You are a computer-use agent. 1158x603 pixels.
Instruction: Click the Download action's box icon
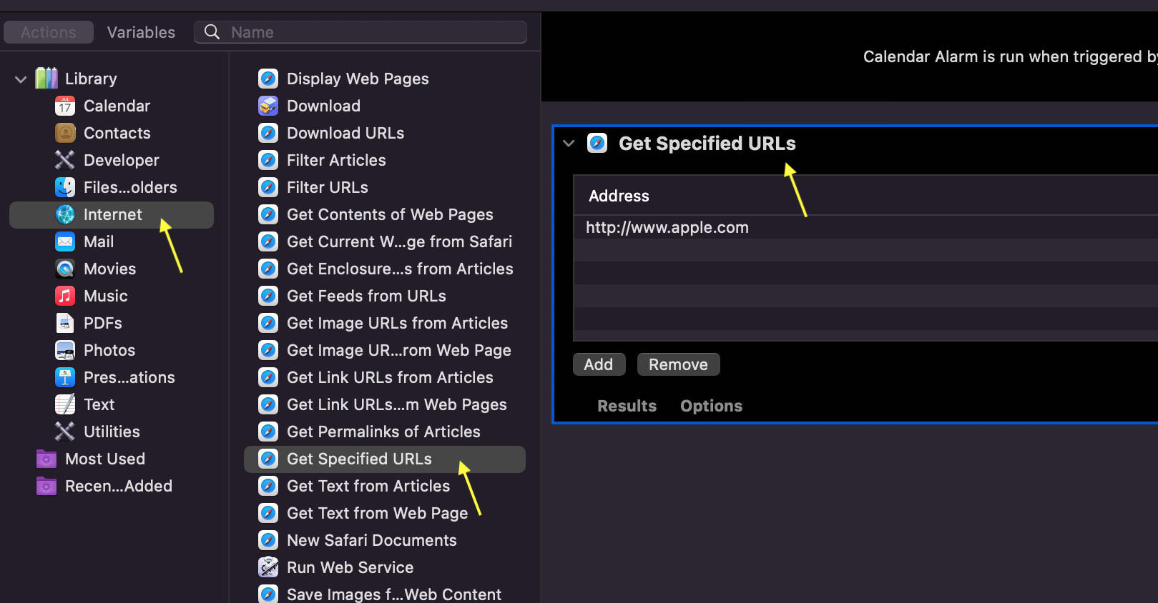point(268,106)
